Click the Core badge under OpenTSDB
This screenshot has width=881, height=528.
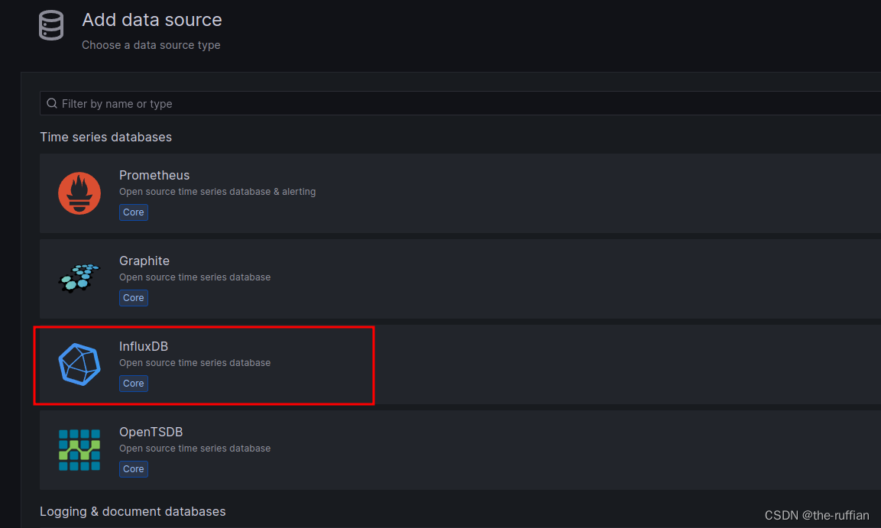click(133, 469)
